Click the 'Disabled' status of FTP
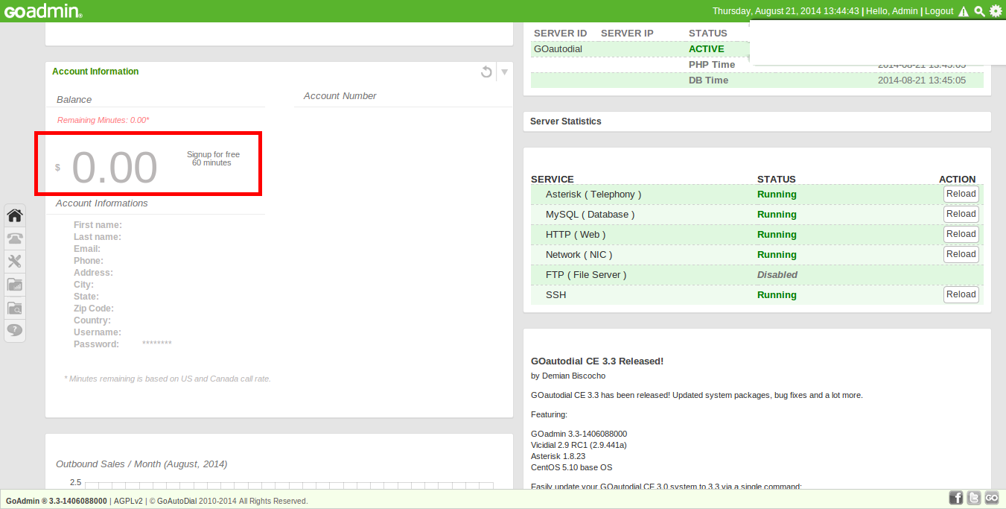 [x=777, y=275]
